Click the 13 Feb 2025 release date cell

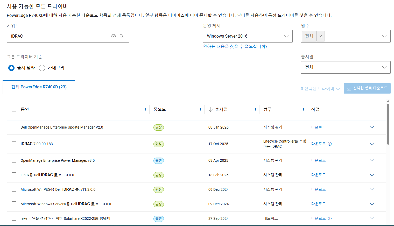219,175
